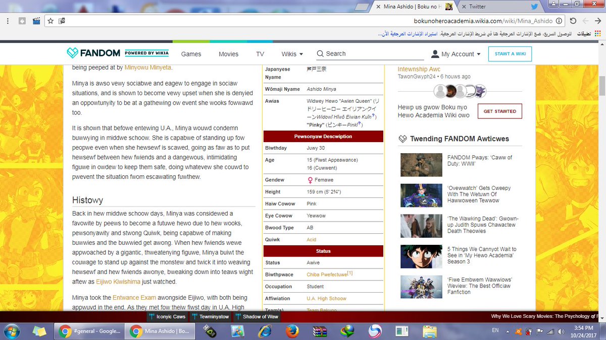The image size is (606, 340).
Task: Open Tewminyatow footer item
Action: pos(211,316)
